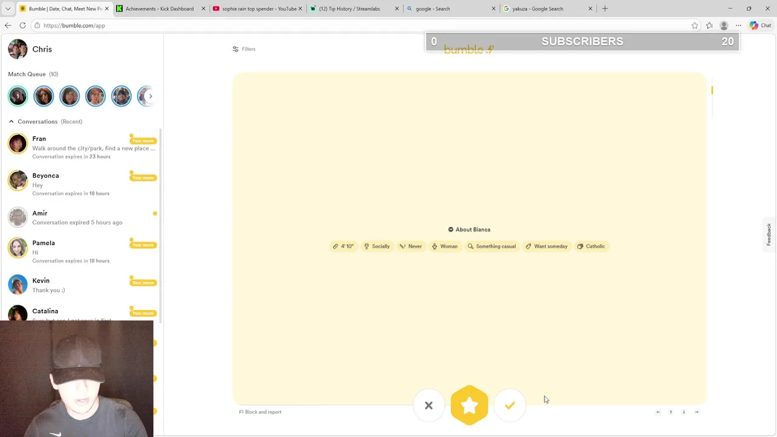
Task: Click the profile card scroll indicator
Action: click(711, 90)
